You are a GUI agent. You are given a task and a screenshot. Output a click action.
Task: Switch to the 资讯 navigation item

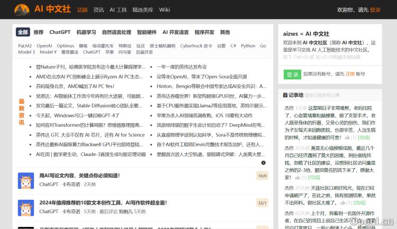point(98,10)
